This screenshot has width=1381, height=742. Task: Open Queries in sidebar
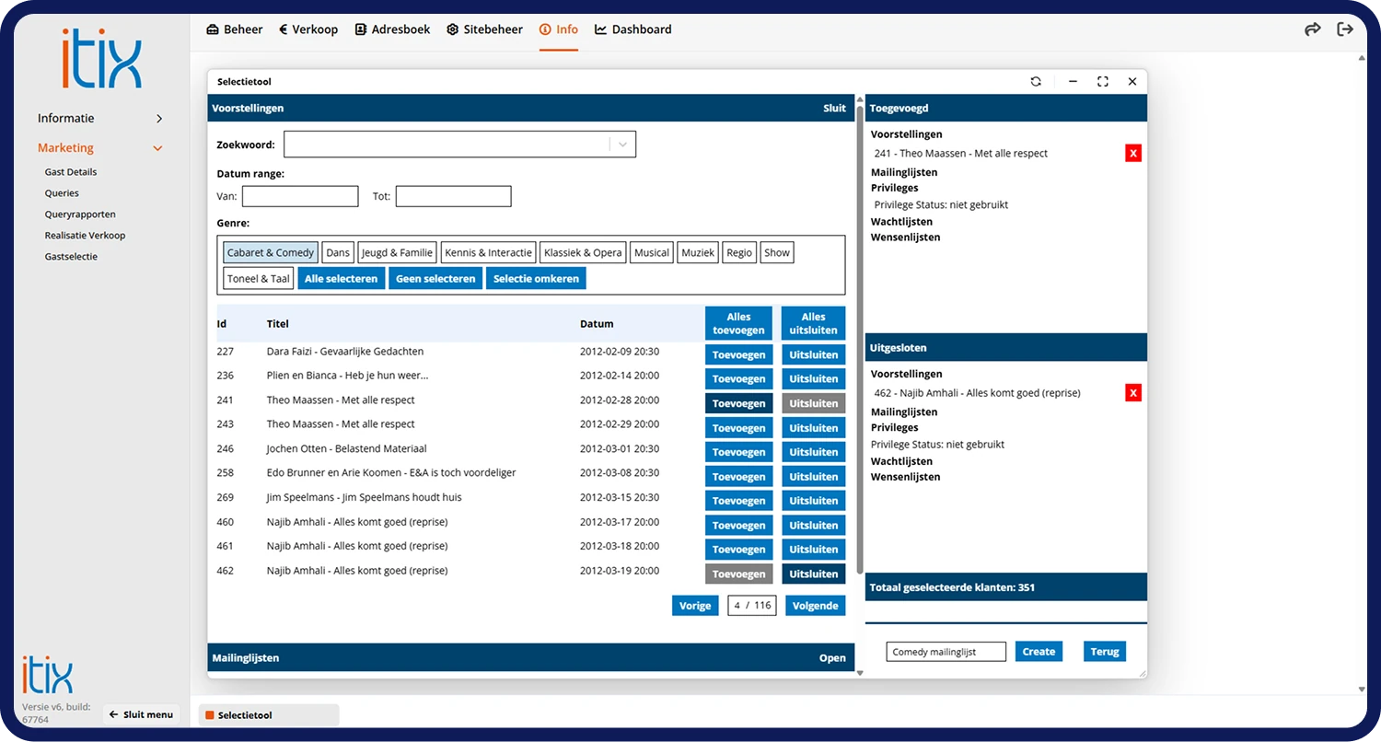click(x=62, y=193)
